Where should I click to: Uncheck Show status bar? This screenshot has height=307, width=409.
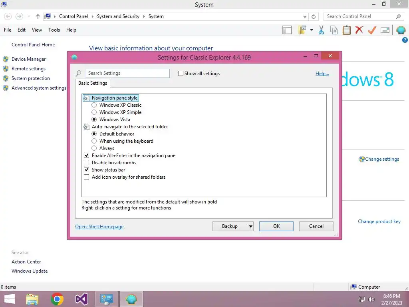click(x=86, y=169)
